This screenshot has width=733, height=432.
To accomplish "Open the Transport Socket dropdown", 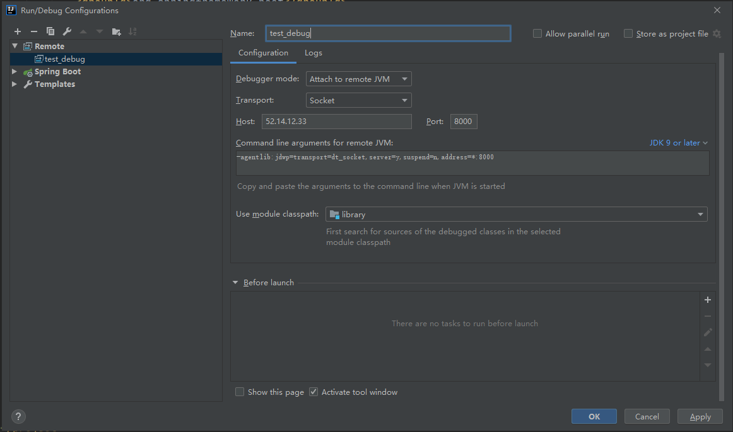I will coord(358,100).
